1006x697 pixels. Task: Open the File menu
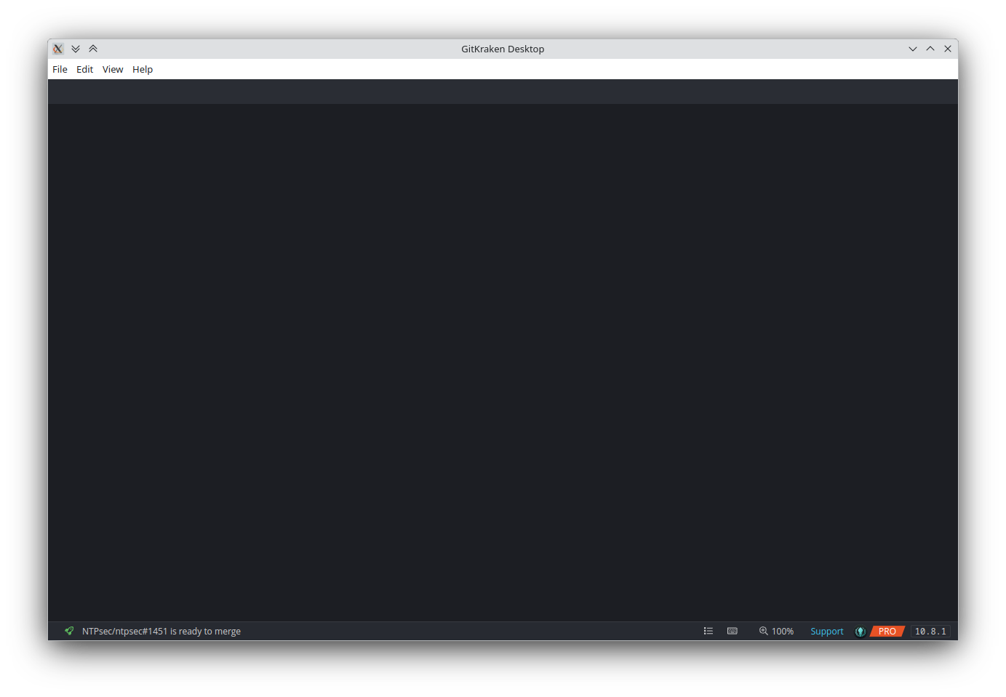click(60, 69)
